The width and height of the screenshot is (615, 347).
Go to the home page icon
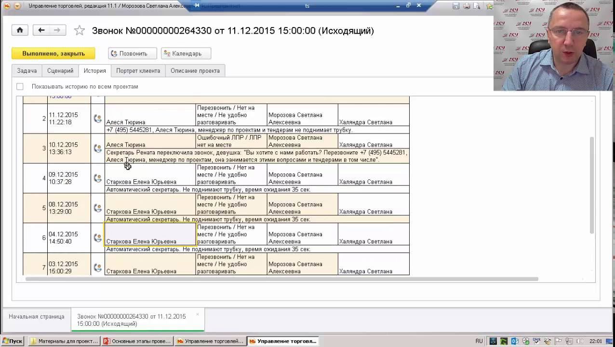pos(20,30)
